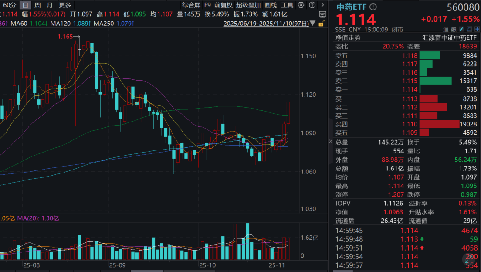The width and height of the screenshot is (481, 272).
Task: Click 总量 value 145.22万
Action: click(391, 142)
